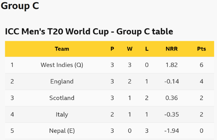Click the Group C table title
The width and height of the screenshot is (217, 140).
89,31
